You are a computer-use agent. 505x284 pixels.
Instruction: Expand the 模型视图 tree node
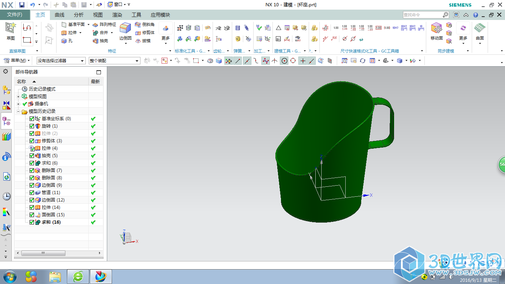pos(18,97)
